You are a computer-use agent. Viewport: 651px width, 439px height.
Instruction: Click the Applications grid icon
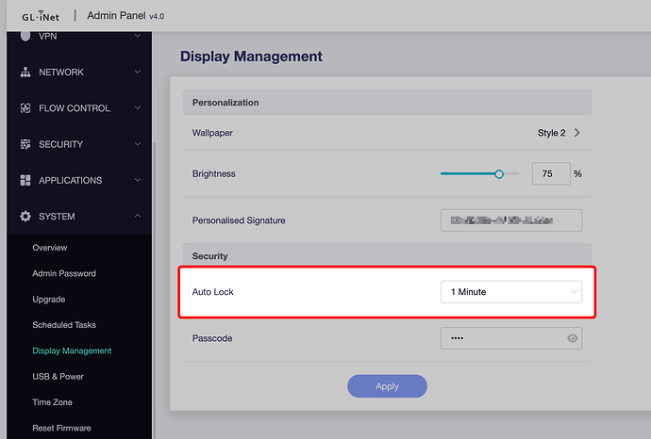pos(25,180)
